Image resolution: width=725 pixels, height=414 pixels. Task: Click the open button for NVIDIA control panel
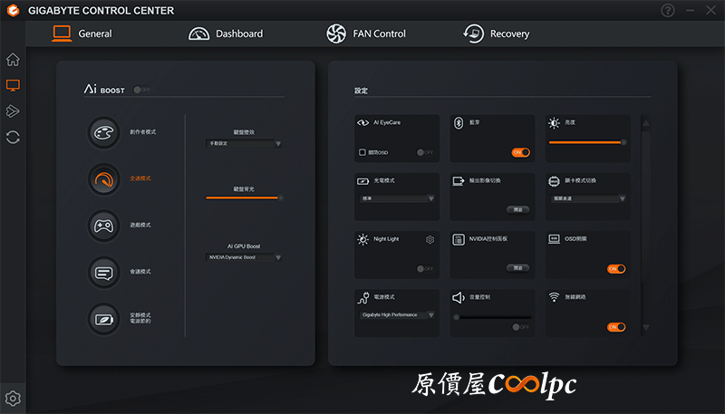(x=517, y=268)
